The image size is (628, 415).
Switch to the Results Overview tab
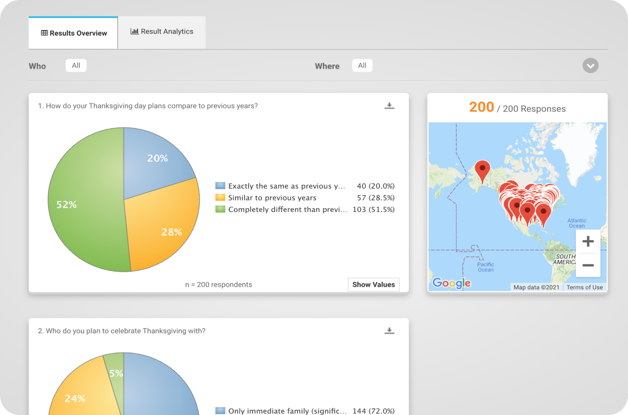coord(73,33)
